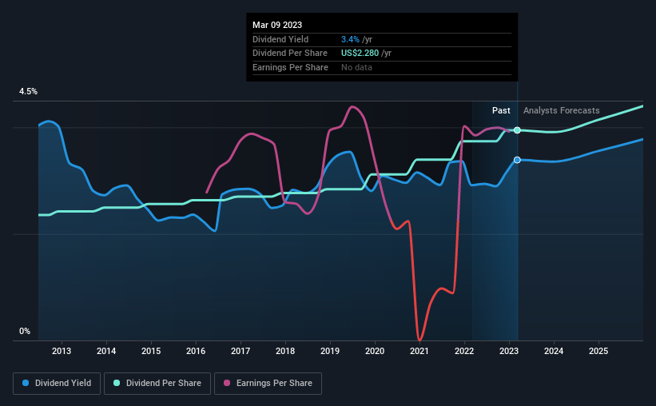This screenshot has width=656, height=406.
Task: Click the 2024 x-axis label
Action: tap(554, 351)
